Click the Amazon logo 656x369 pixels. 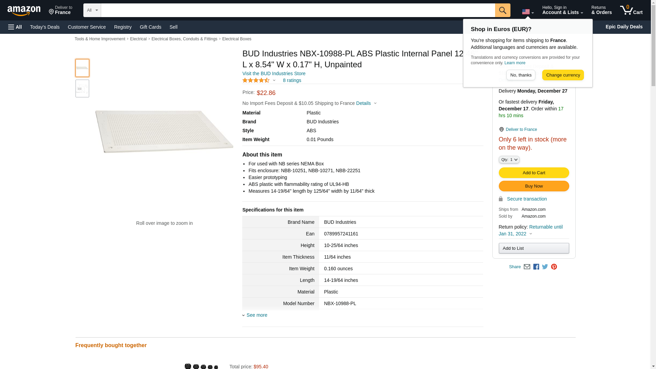click(x=24, y=11)
